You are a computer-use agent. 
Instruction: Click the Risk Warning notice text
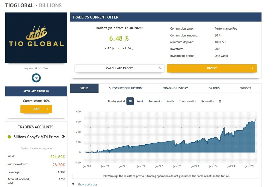tap(165, 176)
